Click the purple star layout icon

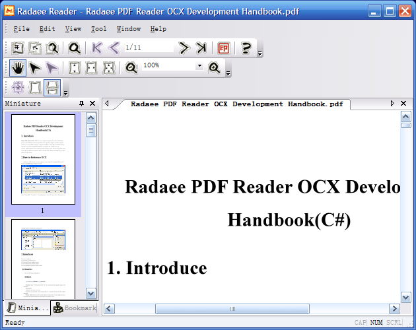coord(18,88)
